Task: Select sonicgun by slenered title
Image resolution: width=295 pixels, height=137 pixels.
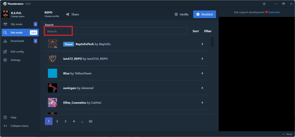Action: (78, 88)
